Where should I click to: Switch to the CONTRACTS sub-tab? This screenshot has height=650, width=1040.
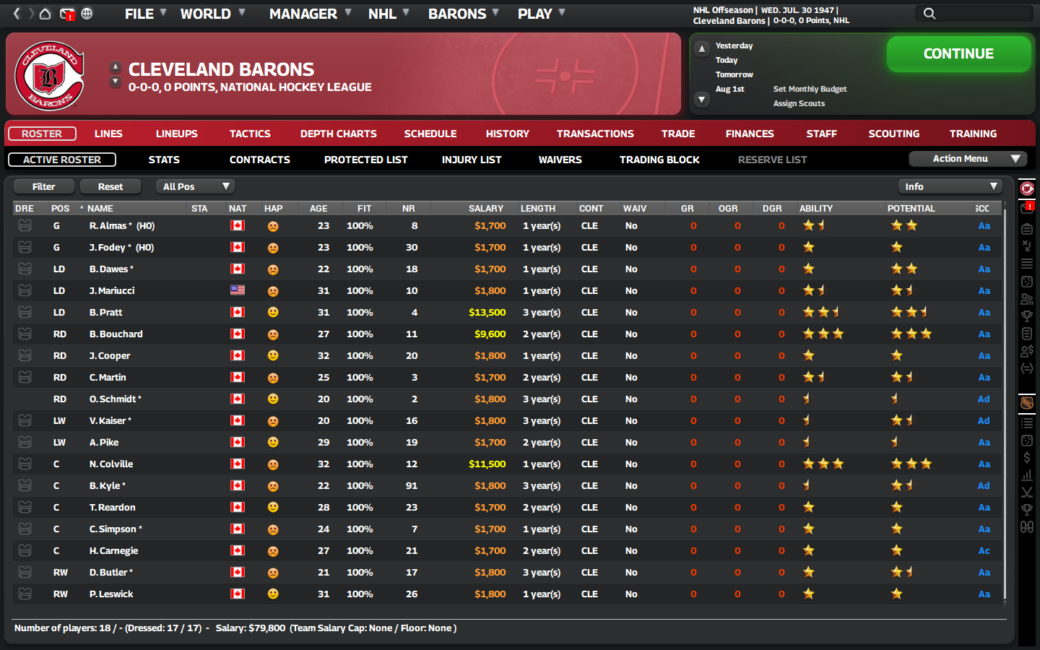(x=260, y=160)
